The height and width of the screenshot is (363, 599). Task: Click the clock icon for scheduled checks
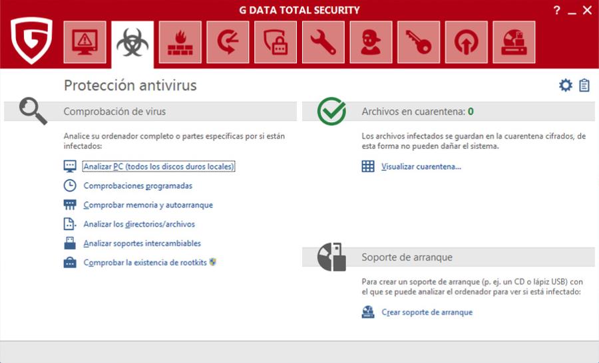(70, 185)
